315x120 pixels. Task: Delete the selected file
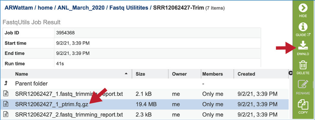[x=303, y=68]
